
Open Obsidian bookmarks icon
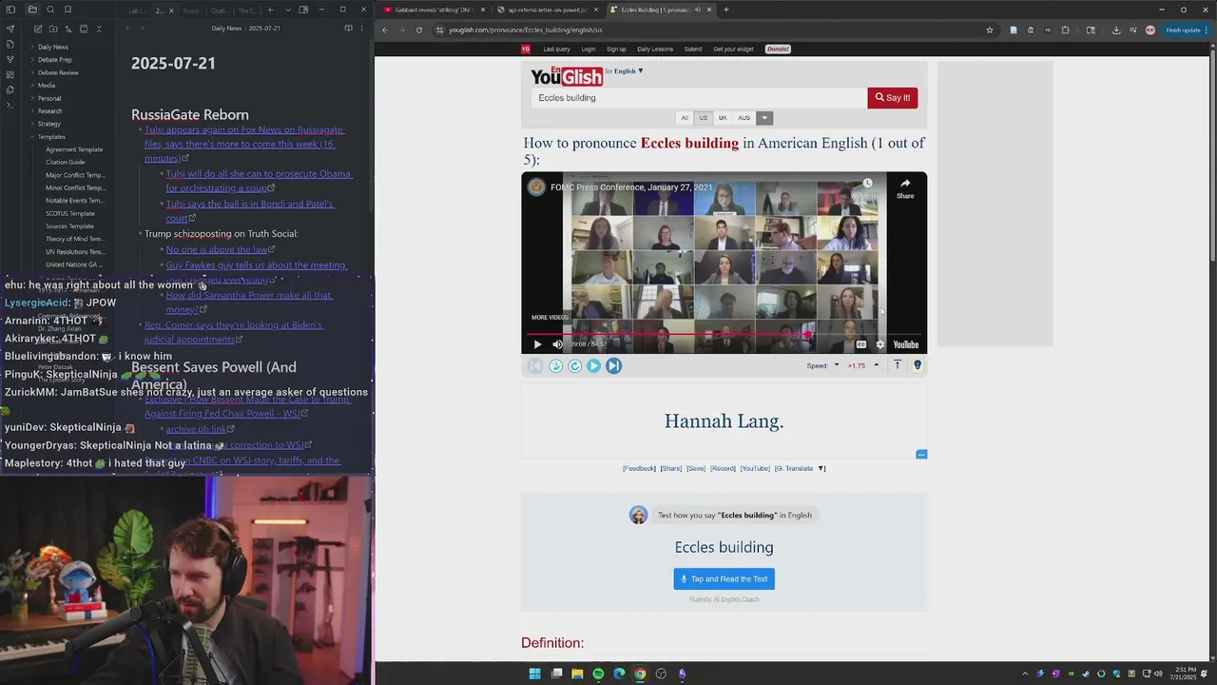(x=68, y=10)
